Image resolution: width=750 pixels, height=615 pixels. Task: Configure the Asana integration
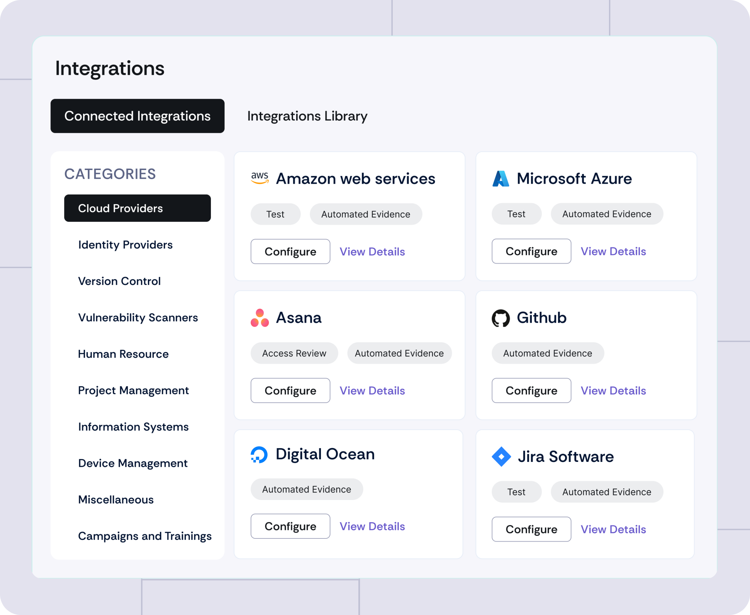[290, 390]
